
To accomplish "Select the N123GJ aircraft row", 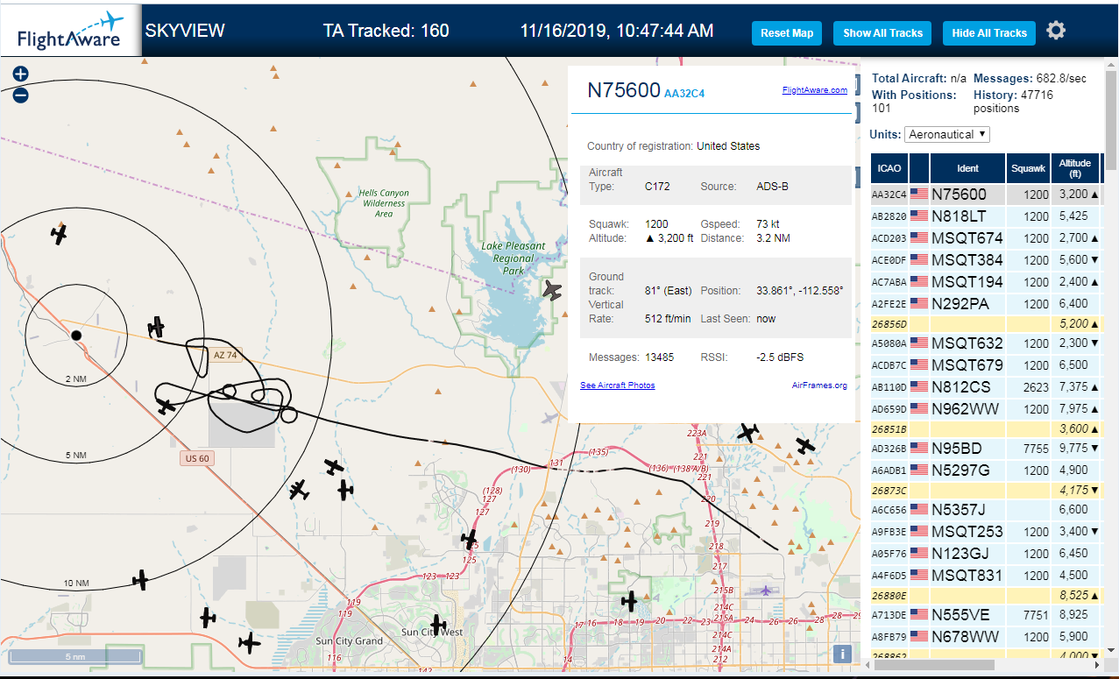I will click(986, 554).
